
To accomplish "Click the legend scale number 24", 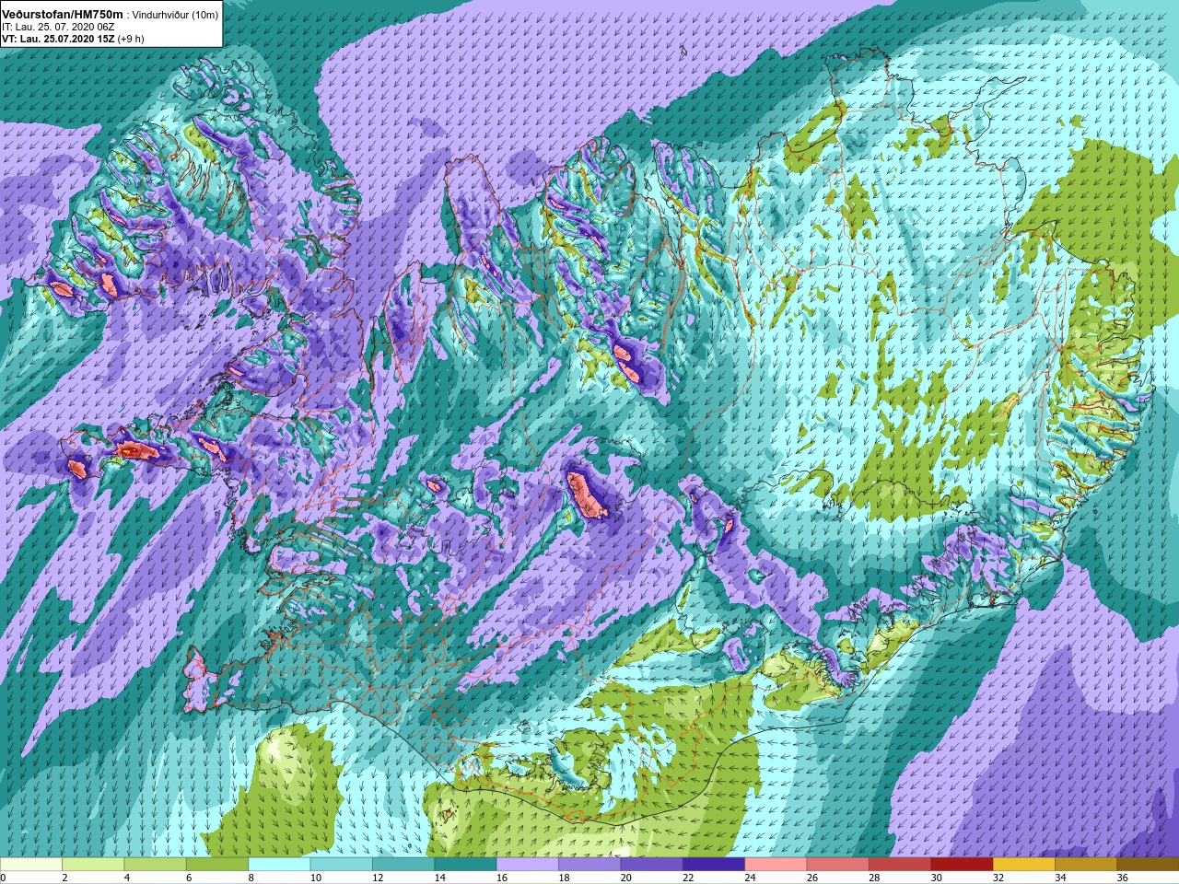I will coord(750,878).
